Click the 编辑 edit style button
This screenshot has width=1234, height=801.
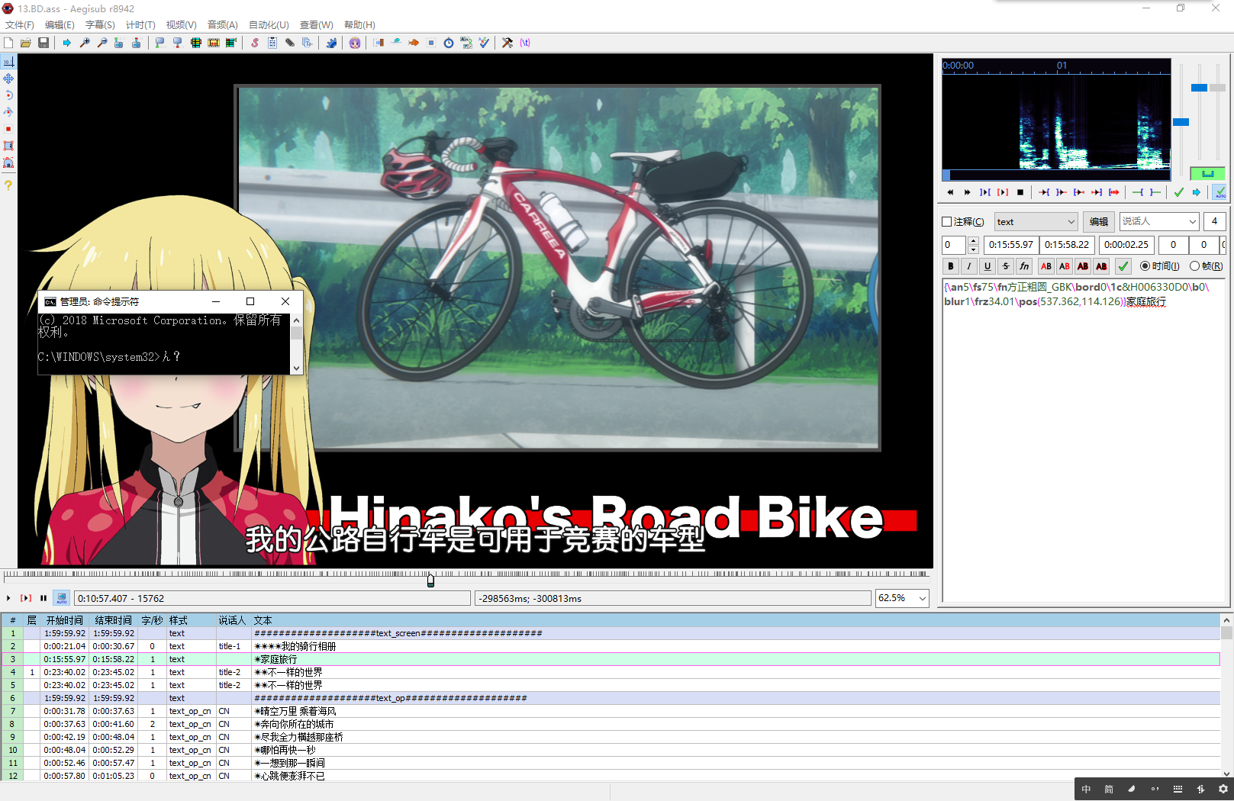pyautogui.click(x=1099, y=222)
